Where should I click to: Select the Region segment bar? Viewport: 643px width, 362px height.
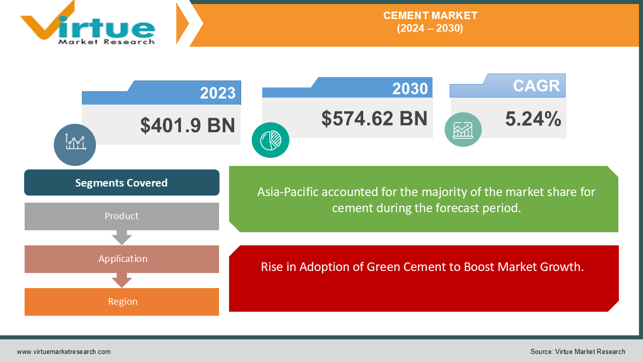coord(122,302)
